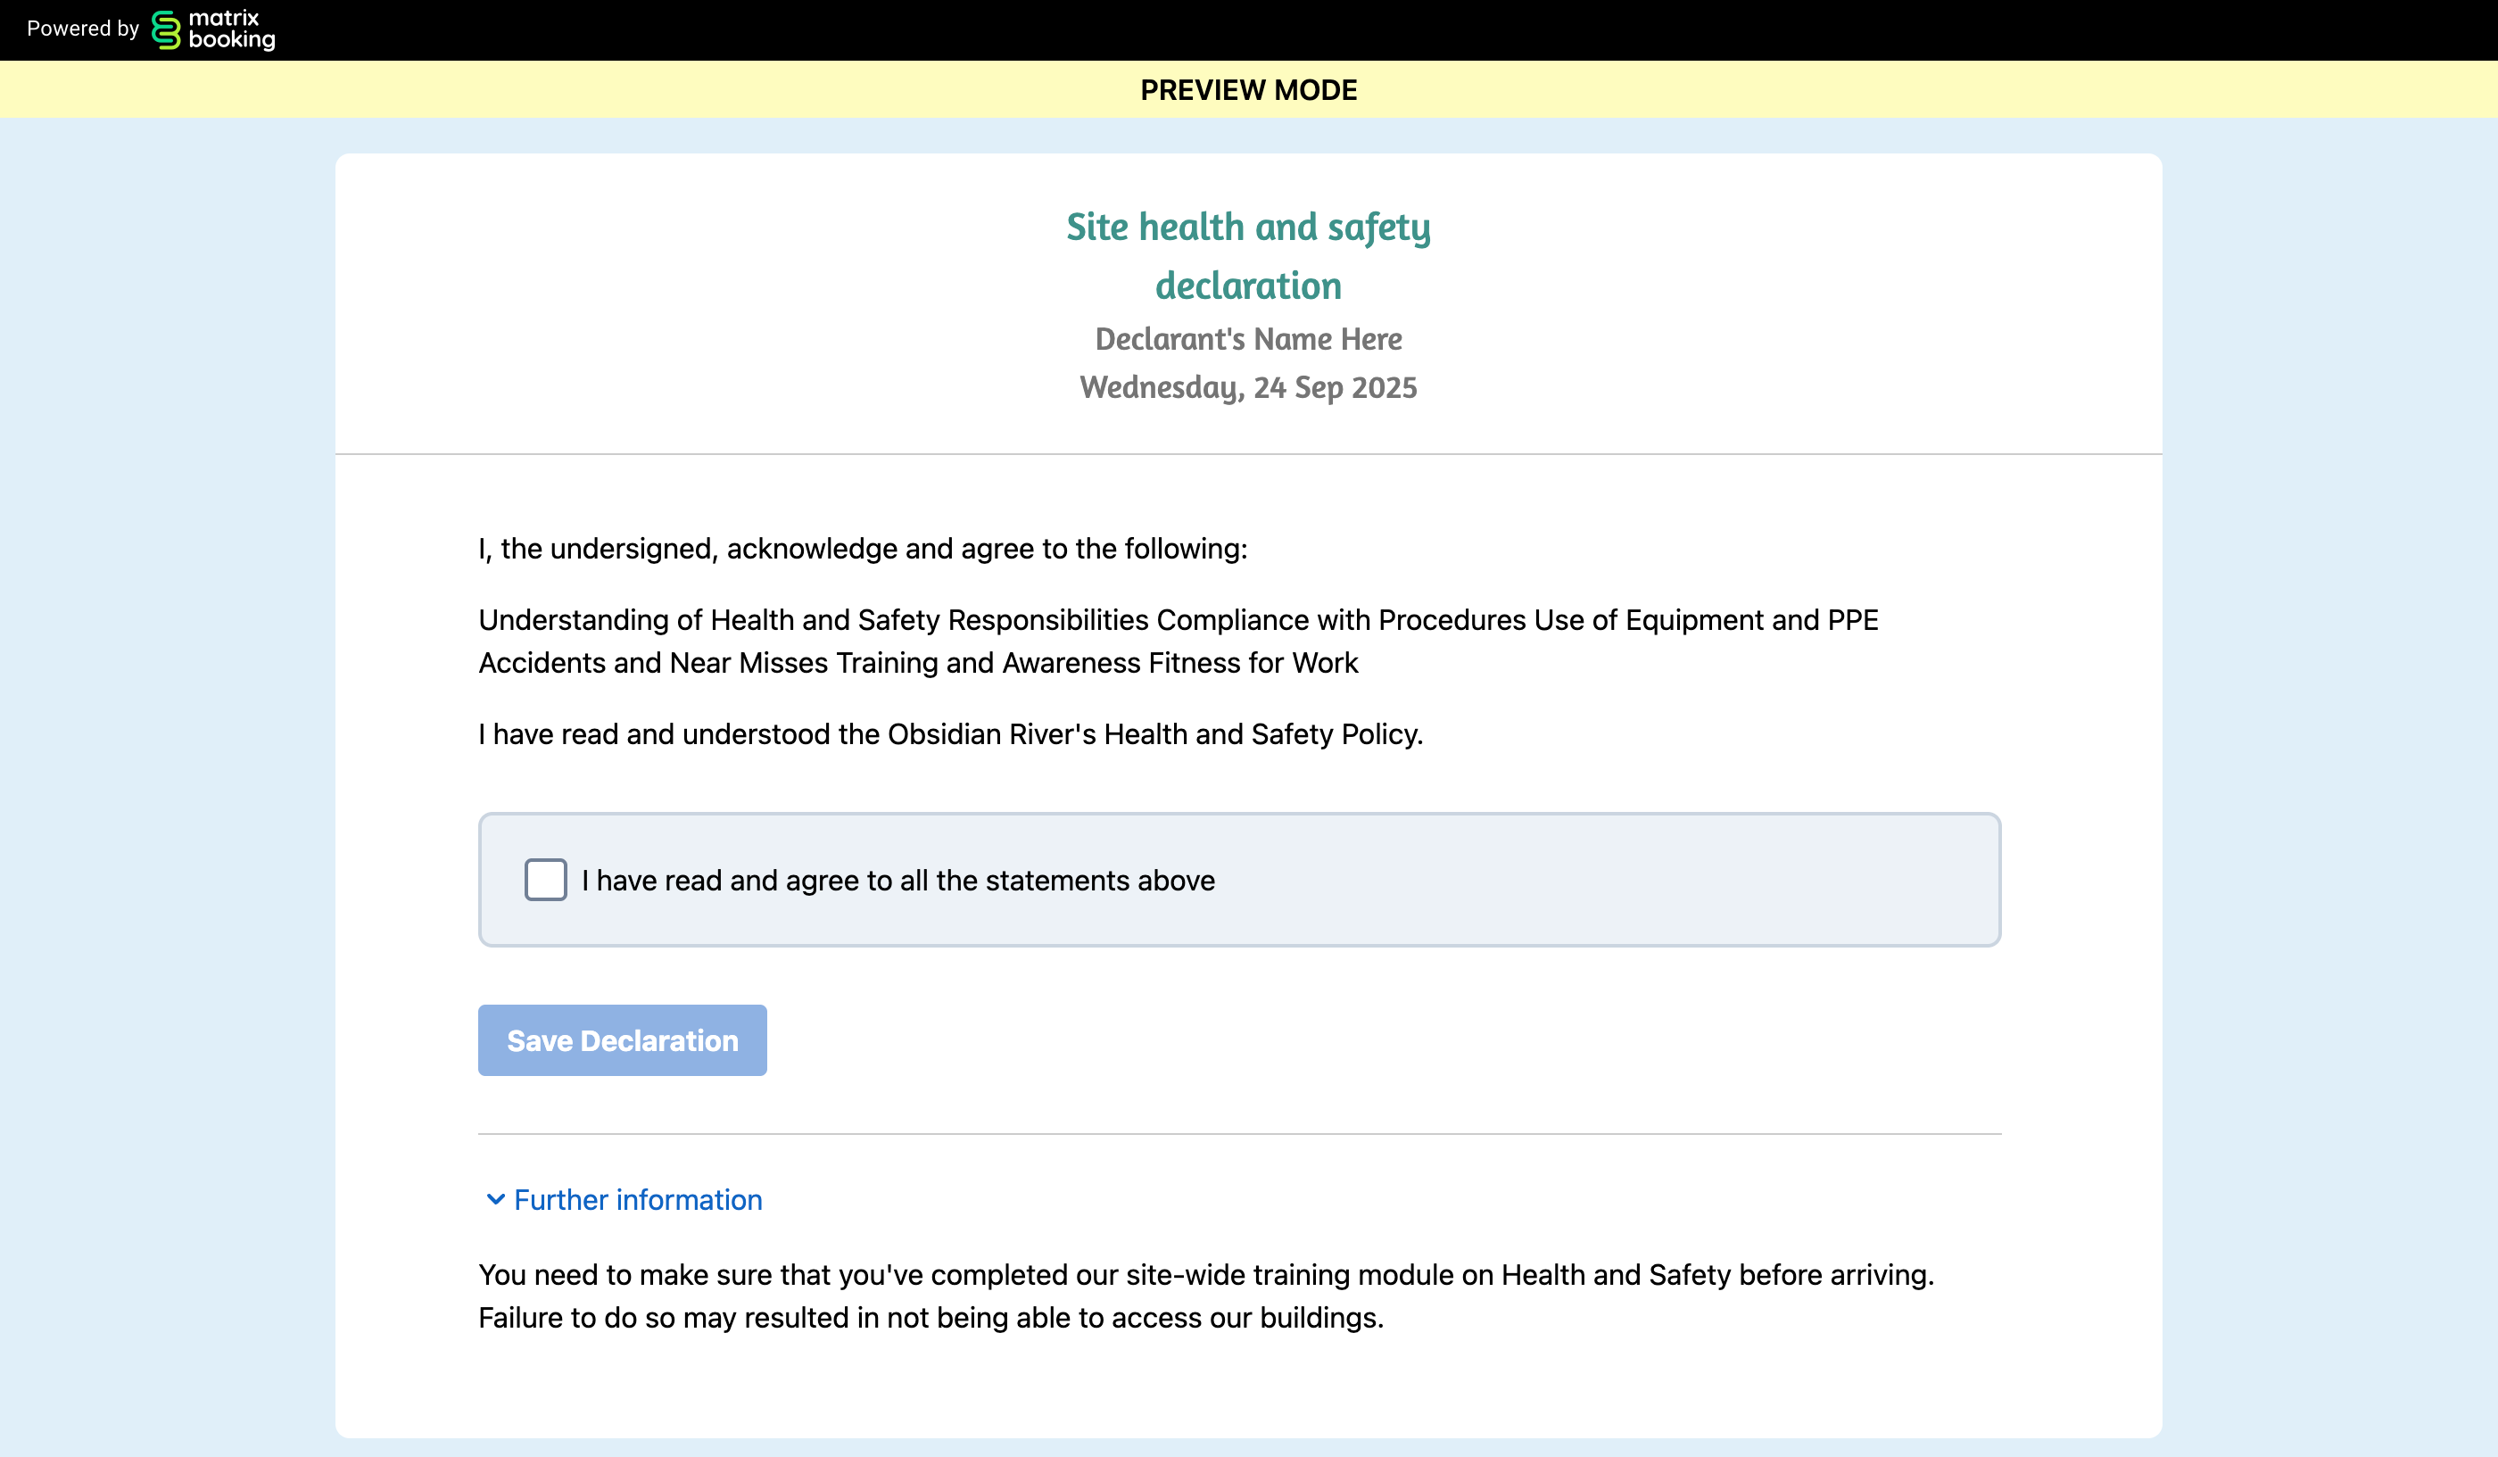Collapse the Further information section
Image resolution: width=2498 pixels, height=1457 pixels.
coord(636,1199)
